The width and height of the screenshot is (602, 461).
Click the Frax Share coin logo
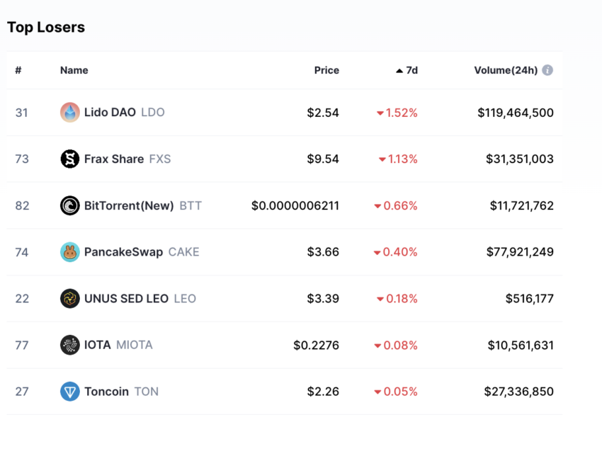click(x=70, y=159)
